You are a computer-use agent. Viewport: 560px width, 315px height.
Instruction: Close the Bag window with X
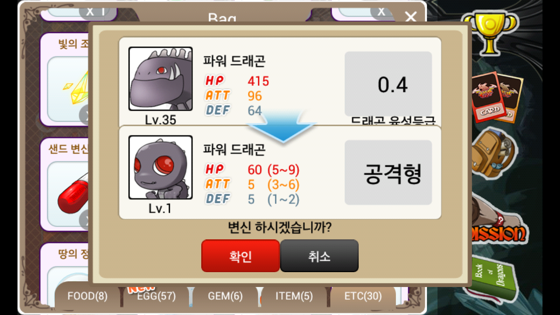[410, 17]
